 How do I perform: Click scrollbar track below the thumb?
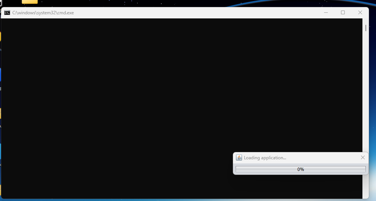365,113
